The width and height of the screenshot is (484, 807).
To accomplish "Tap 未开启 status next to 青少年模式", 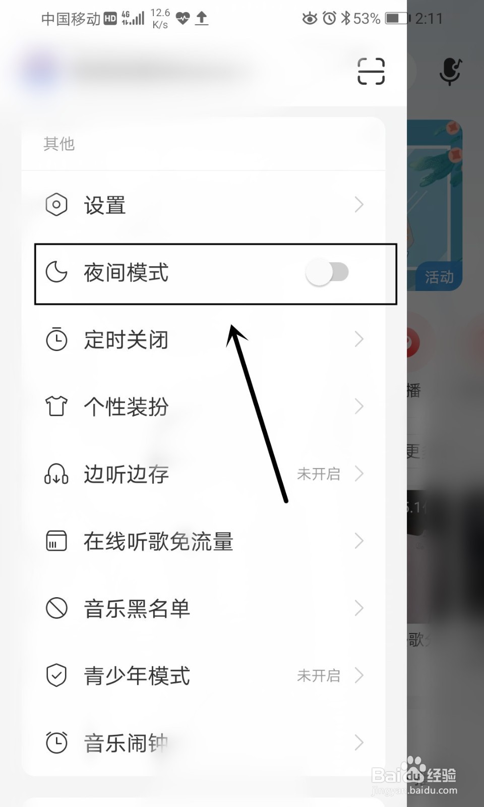I will 319,675.
